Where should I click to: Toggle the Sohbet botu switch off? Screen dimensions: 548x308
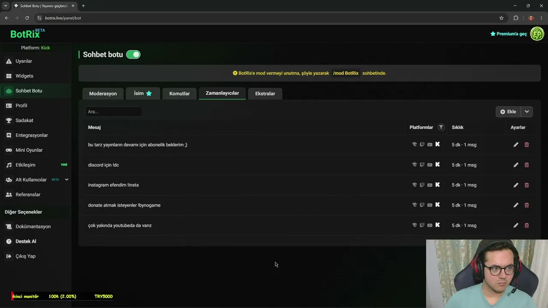tap(133, 54)
